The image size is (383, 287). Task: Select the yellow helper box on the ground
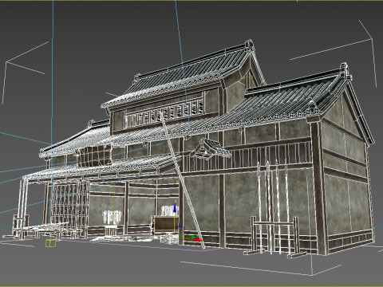51,243
